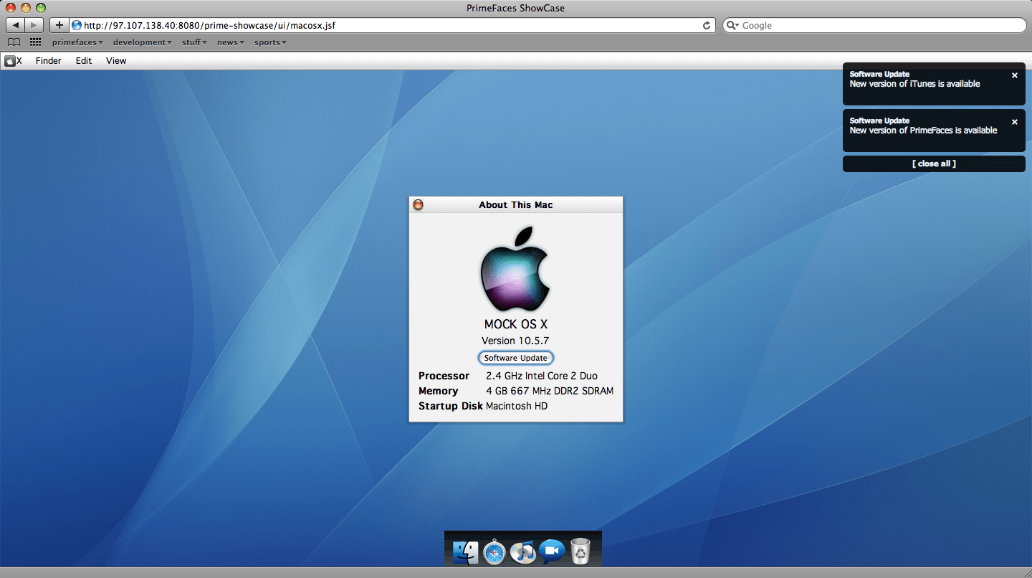
Task: Click the About This Mac title bar
Action: pos(516,205)
